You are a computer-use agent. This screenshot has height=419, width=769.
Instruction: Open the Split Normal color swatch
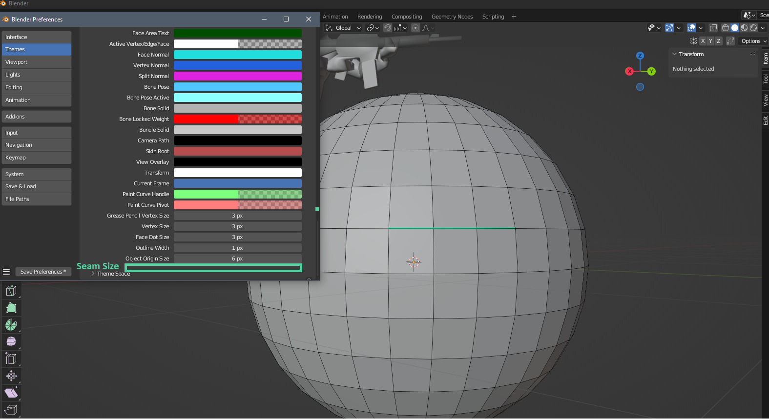coord(238,76)
